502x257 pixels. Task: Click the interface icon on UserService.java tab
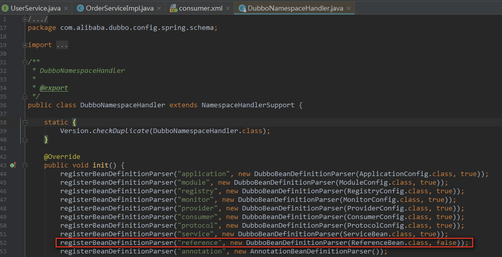click(5, 8)
